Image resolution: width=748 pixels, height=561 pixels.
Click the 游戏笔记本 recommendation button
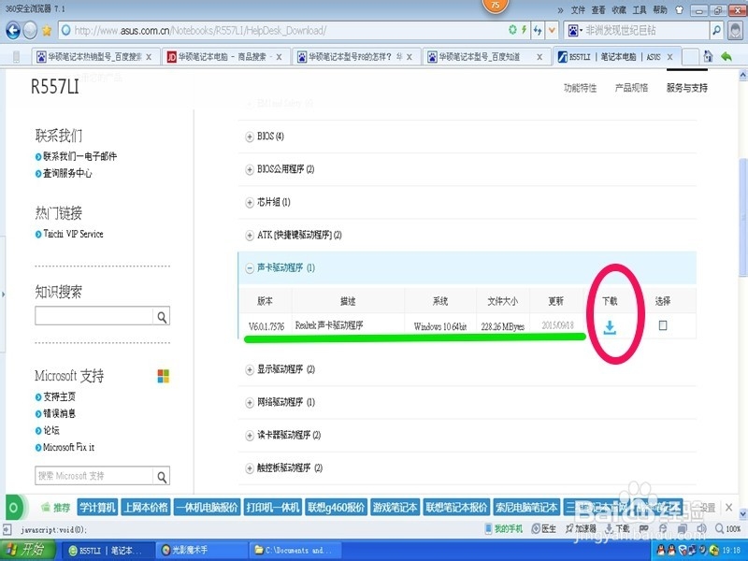[395, 508]
